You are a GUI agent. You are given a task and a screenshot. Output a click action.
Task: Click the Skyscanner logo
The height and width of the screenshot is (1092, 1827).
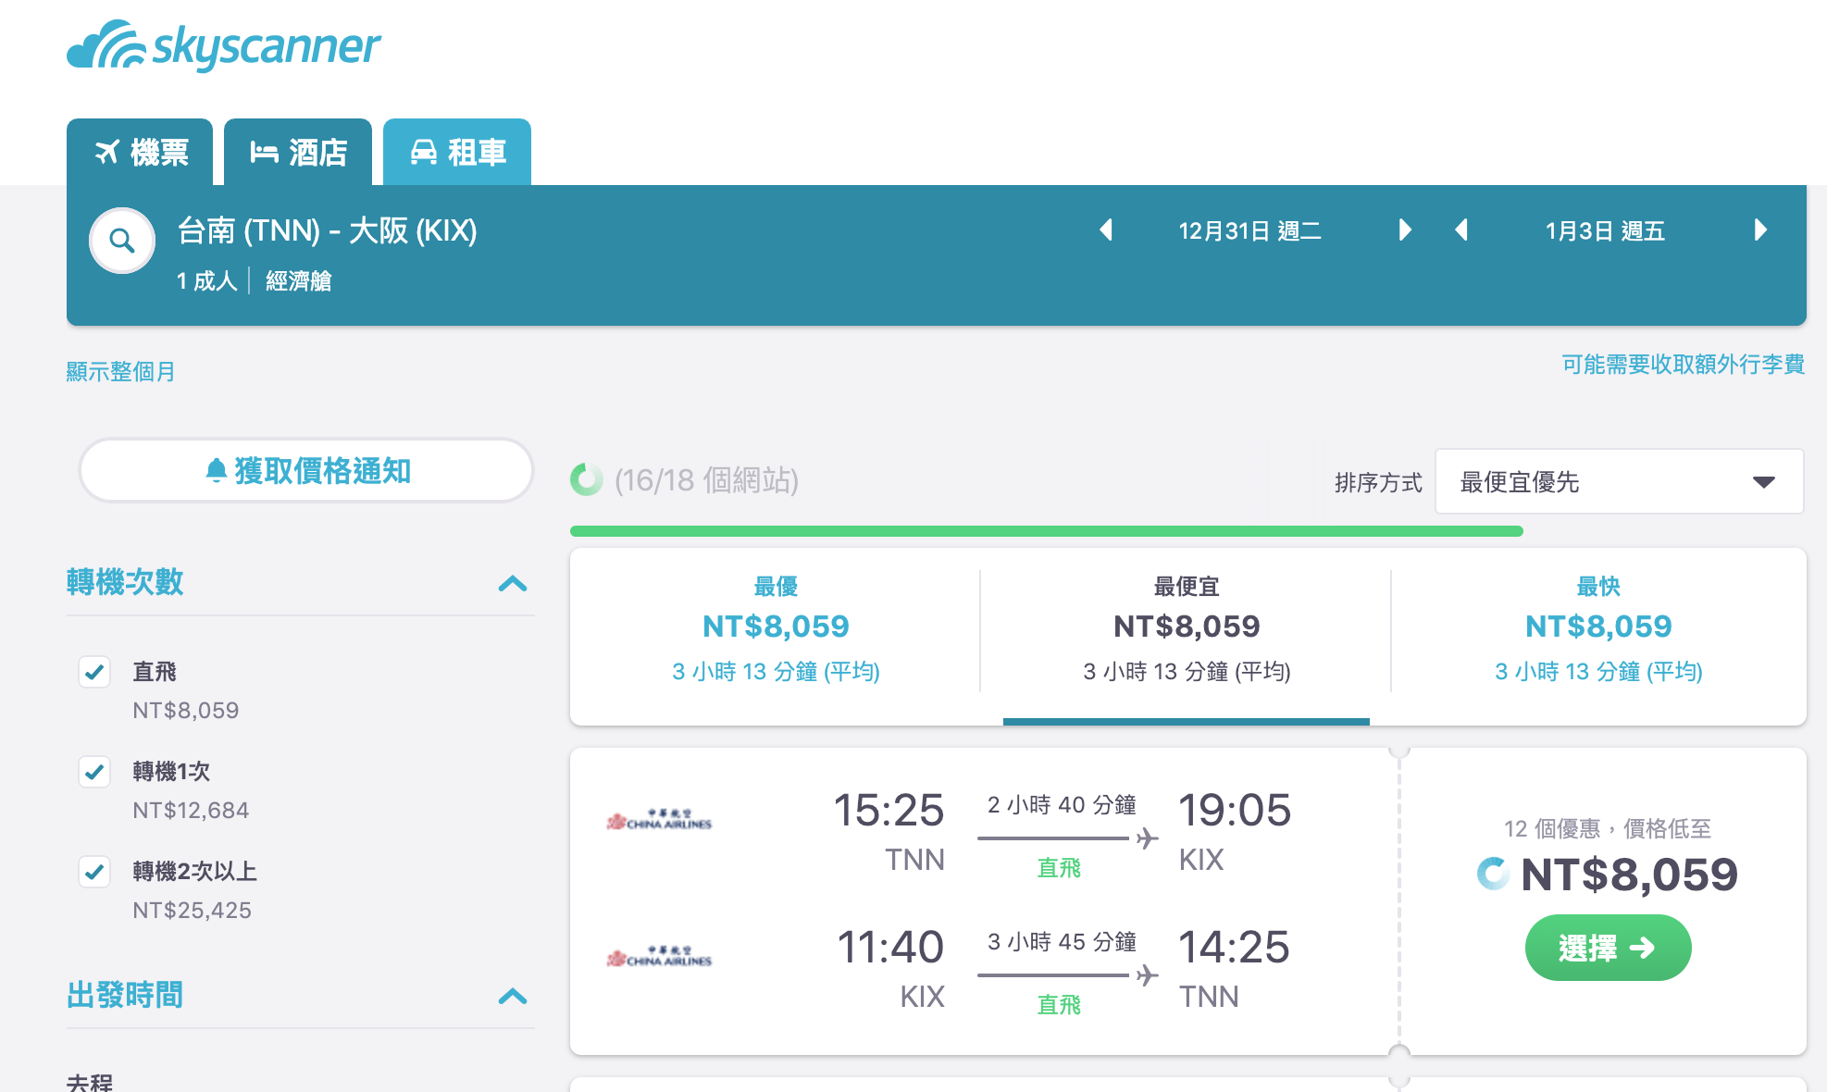pyautogui.click(x=224, y=45)
